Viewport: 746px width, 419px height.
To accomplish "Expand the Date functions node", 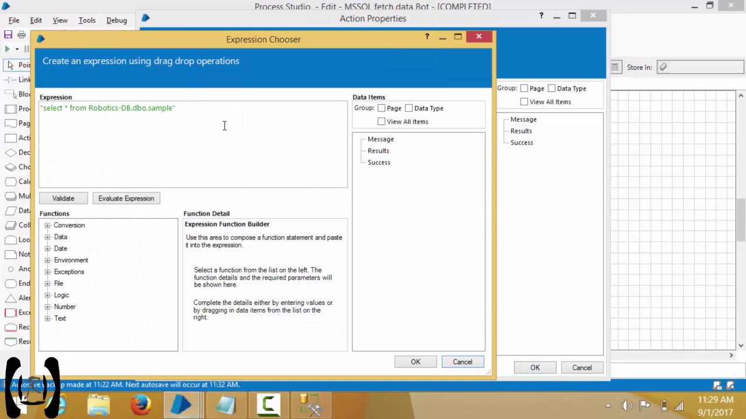I will [48, 248].
